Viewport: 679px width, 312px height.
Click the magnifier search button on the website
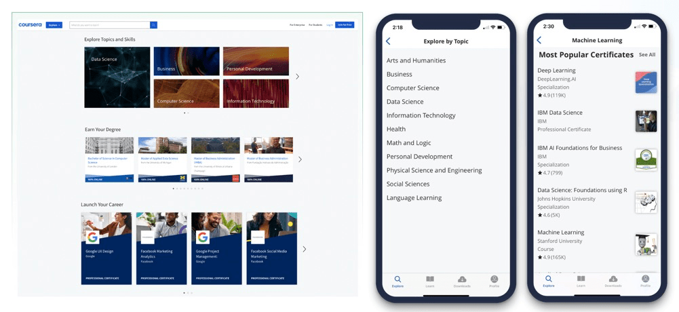click(154, 25)
